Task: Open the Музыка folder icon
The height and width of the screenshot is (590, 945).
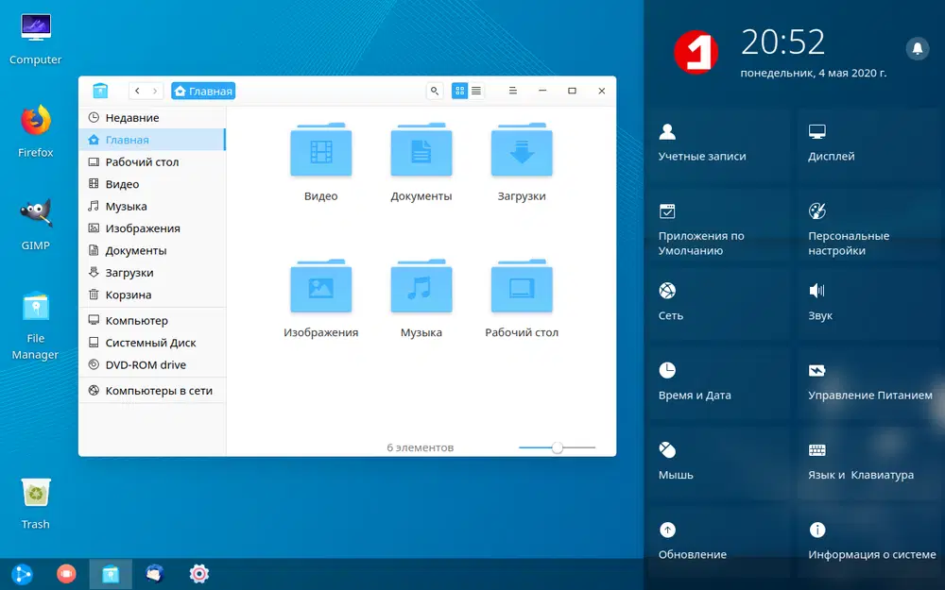Action: coord(421,288)
